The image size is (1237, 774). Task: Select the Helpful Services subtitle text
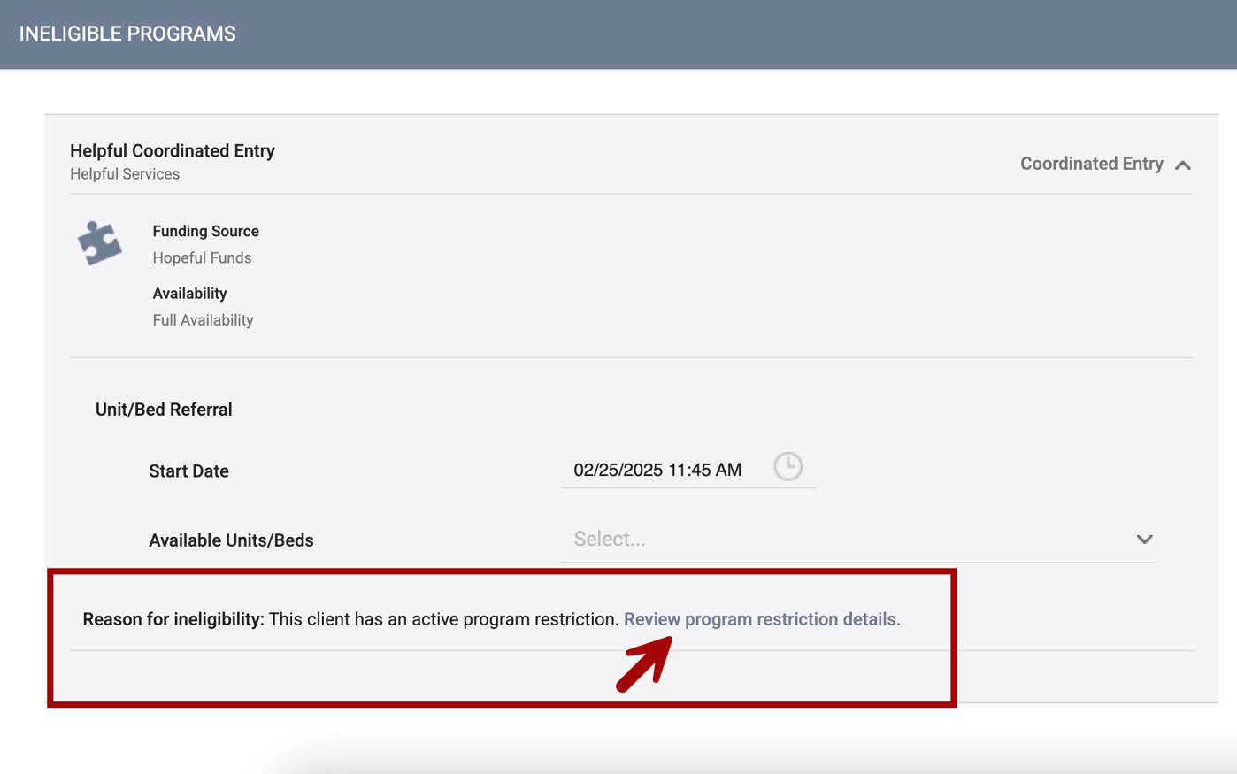(124, 174)
